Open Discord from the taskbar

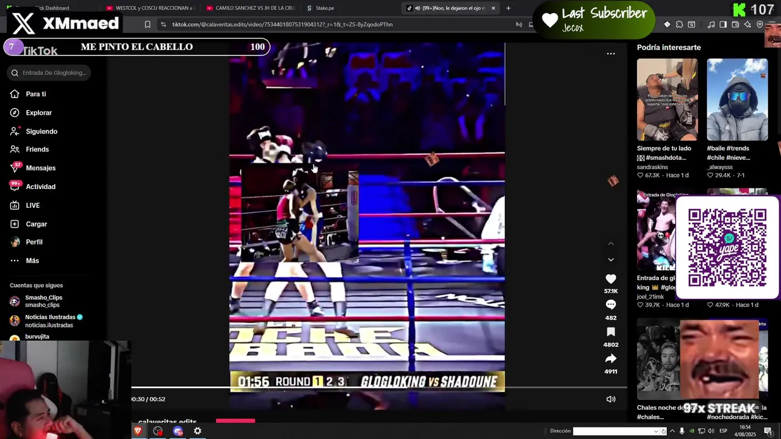[178, 431]
